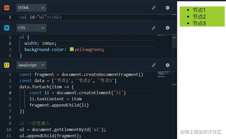Click the yellowgreen color swatch

pos(72,49)
